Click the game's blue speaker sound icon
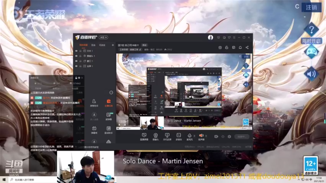The image size is (326, 183). [x=311, y=74]
